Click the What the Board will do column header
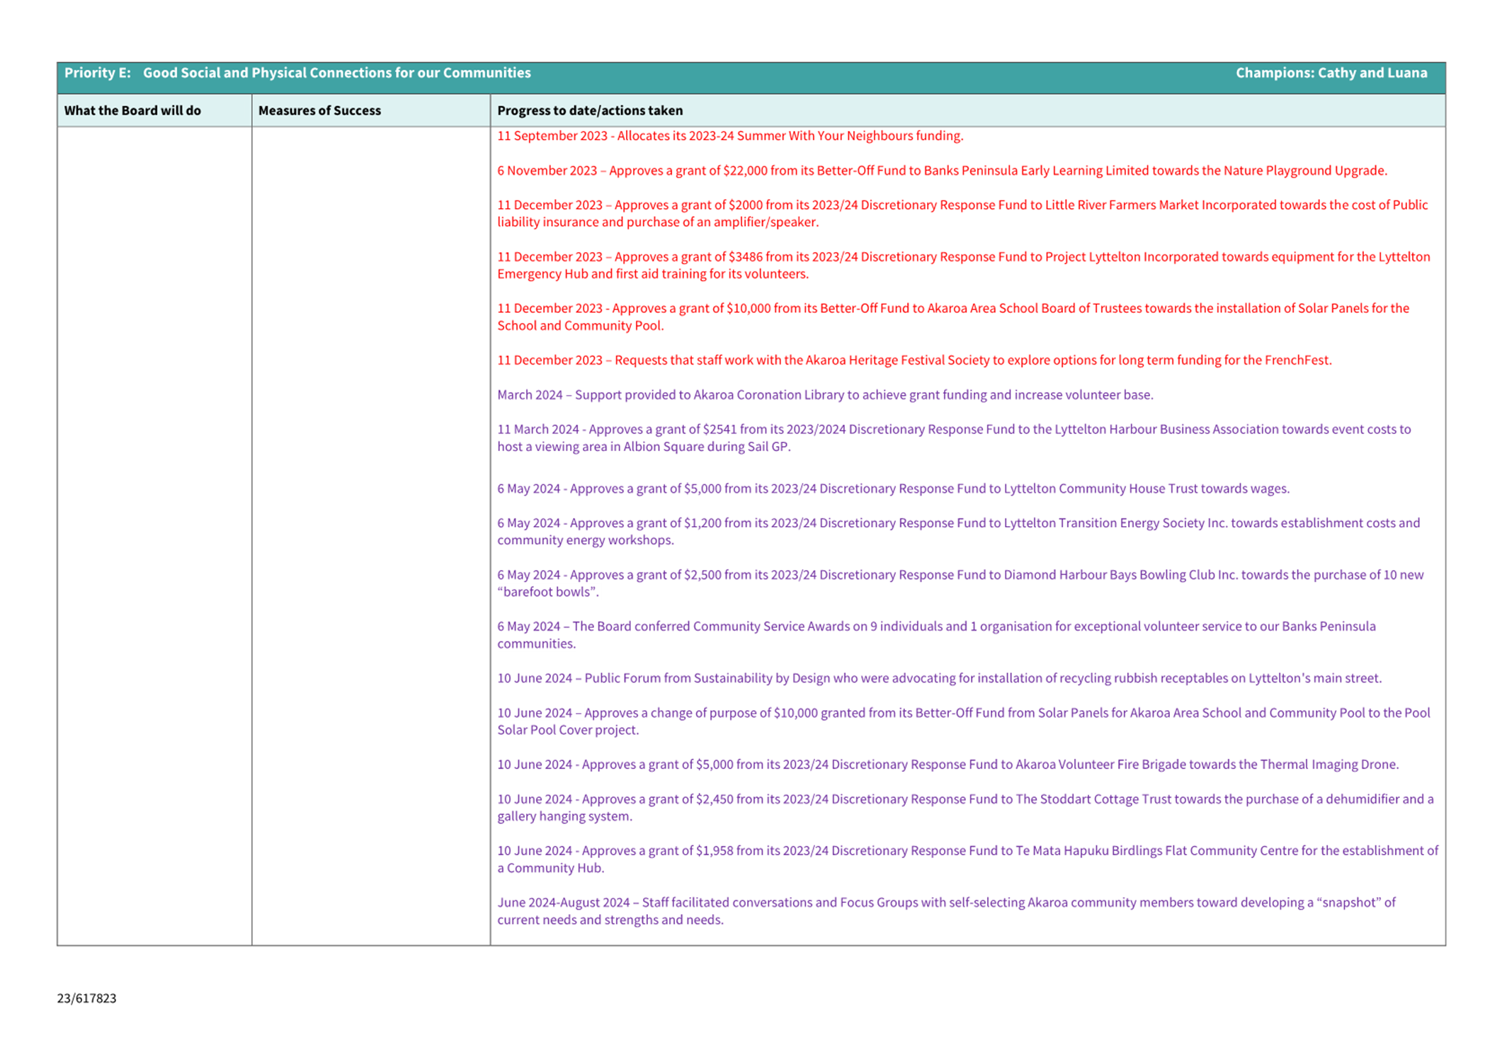Screen dimensions: 1485x1050 pyautogui.click(x=132, y=110)
